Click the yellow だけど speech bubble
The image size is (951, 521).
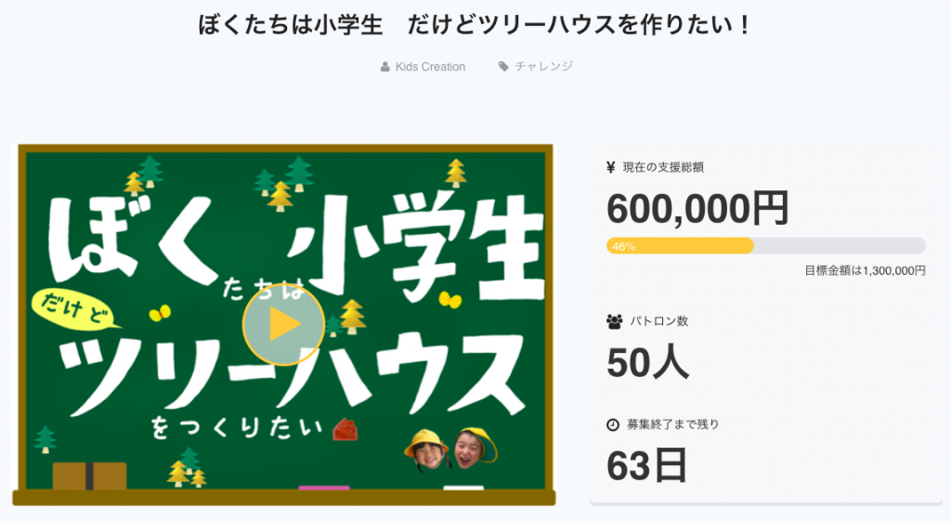[75, 307]
